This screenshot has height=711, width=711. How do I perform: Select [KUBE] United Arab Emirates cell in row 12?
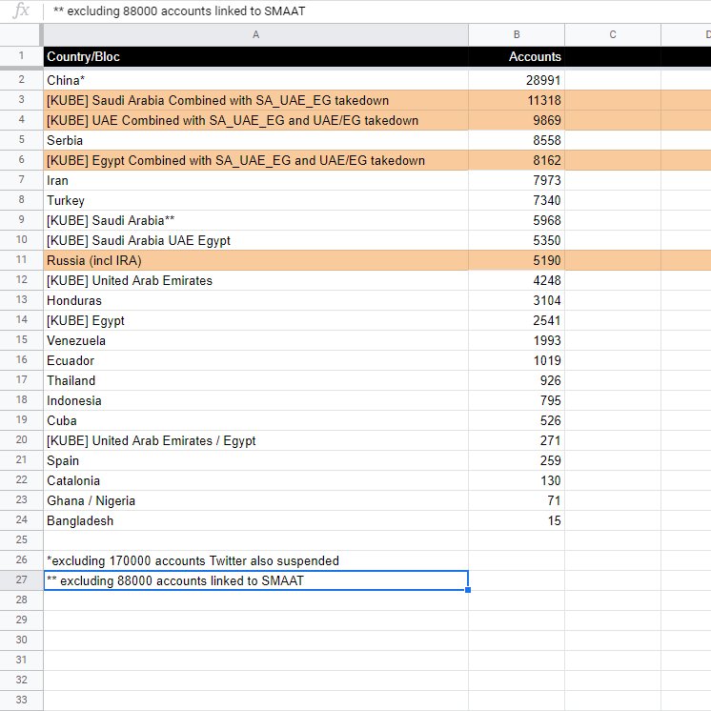coord(255,280)
